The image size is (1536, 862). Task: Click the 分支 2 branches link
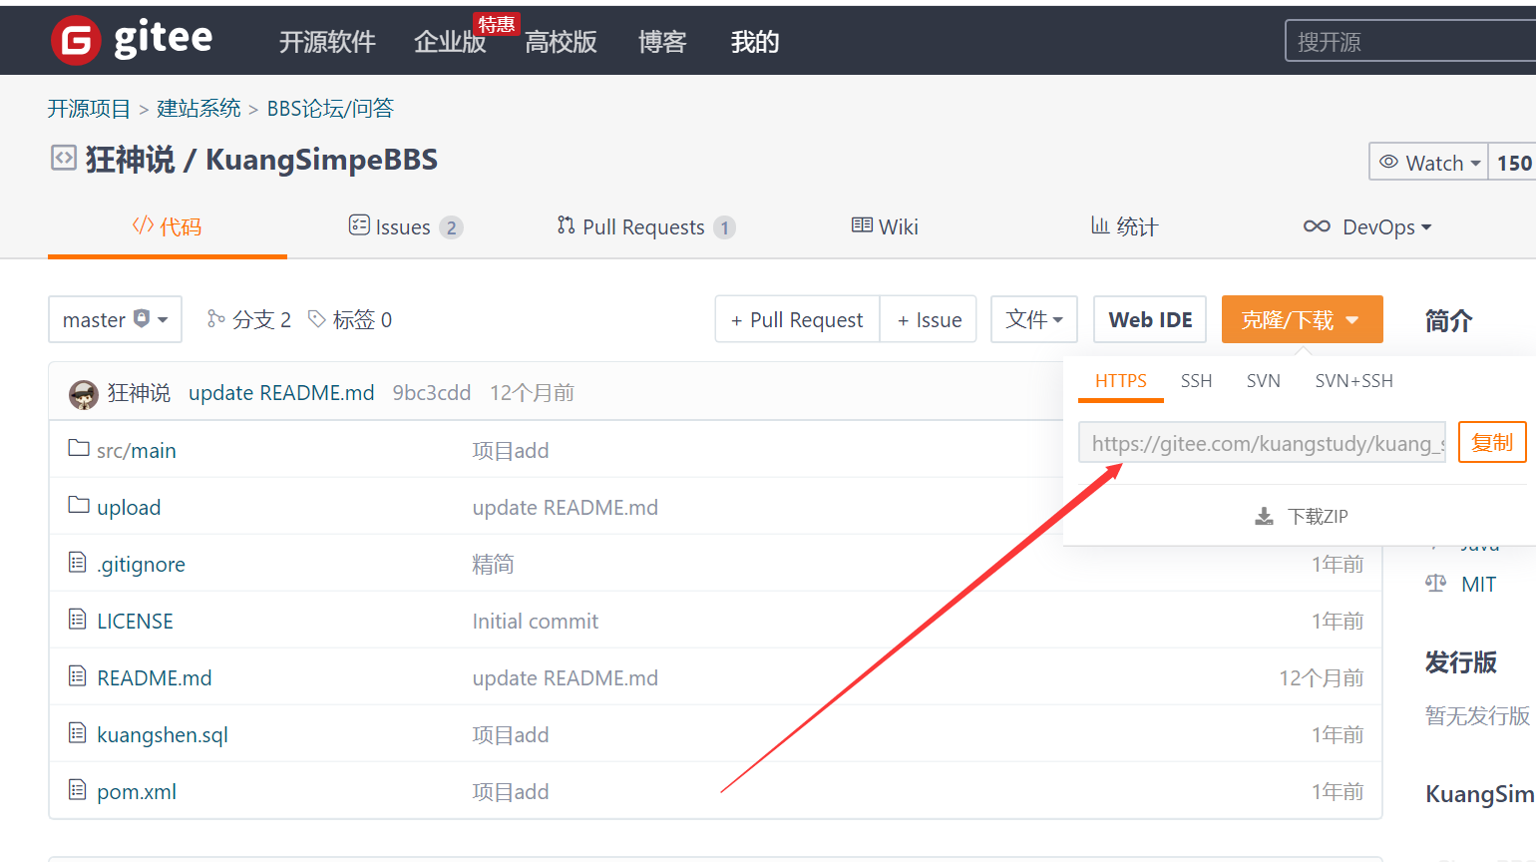(249, 319)
